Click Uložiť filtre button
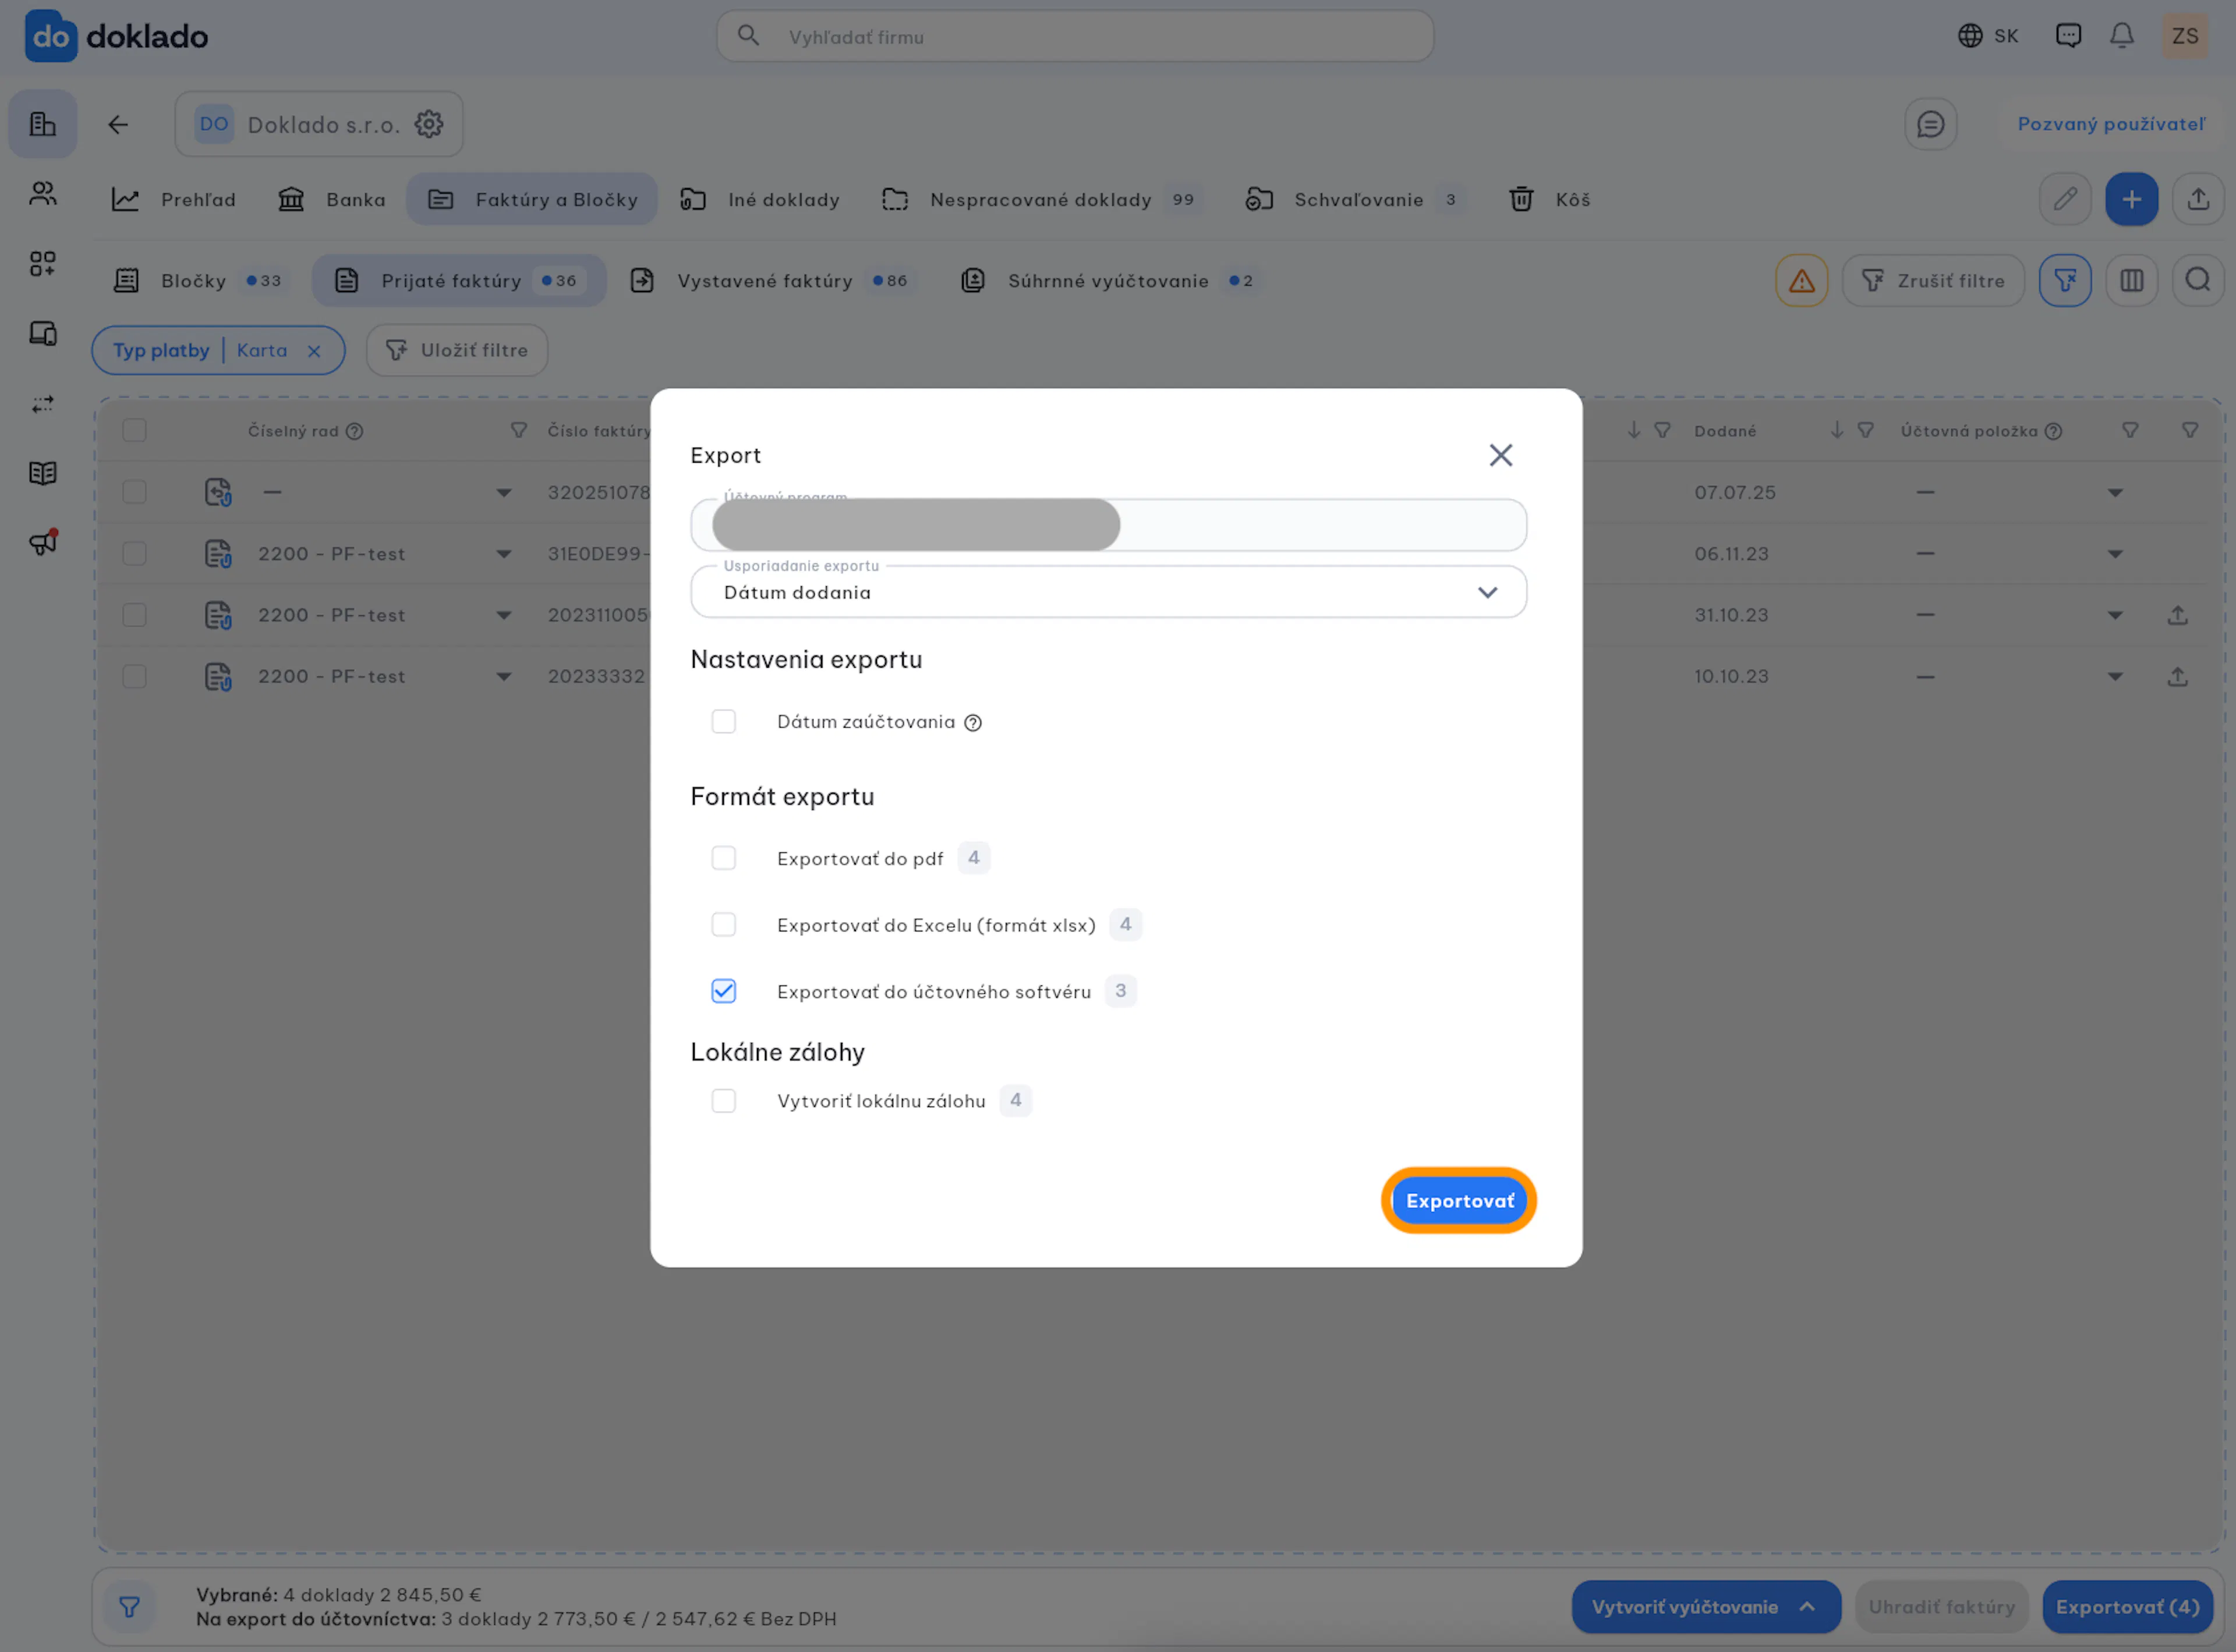Viewport: 2236px width, 1652px height. (x=456, y=350)
